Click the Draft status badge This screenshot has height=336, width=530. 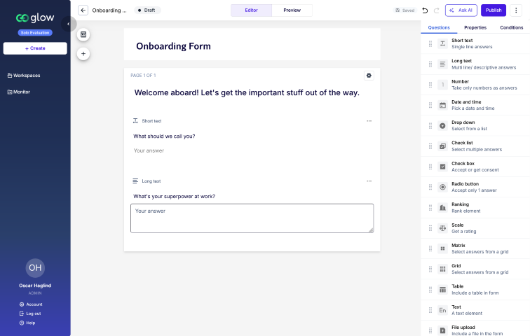click(147, 10)
